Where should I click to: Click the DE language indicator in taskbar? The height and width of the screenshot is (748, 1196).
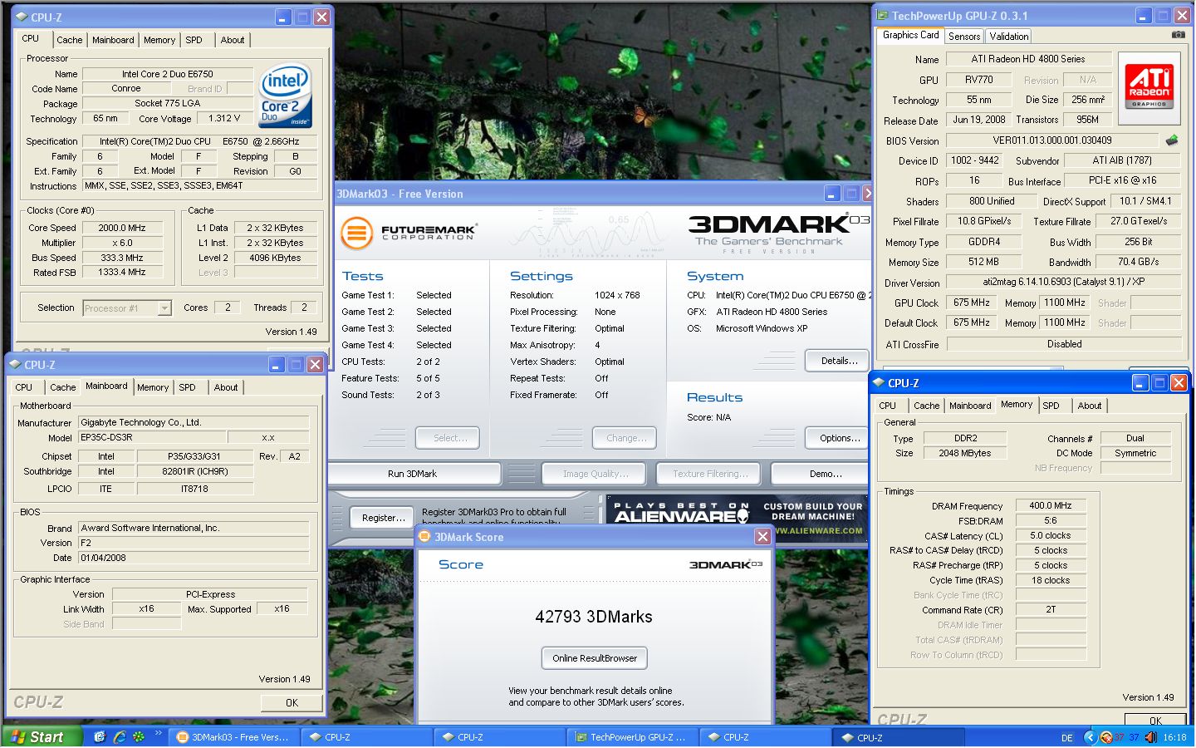(x=1067, y=737)
